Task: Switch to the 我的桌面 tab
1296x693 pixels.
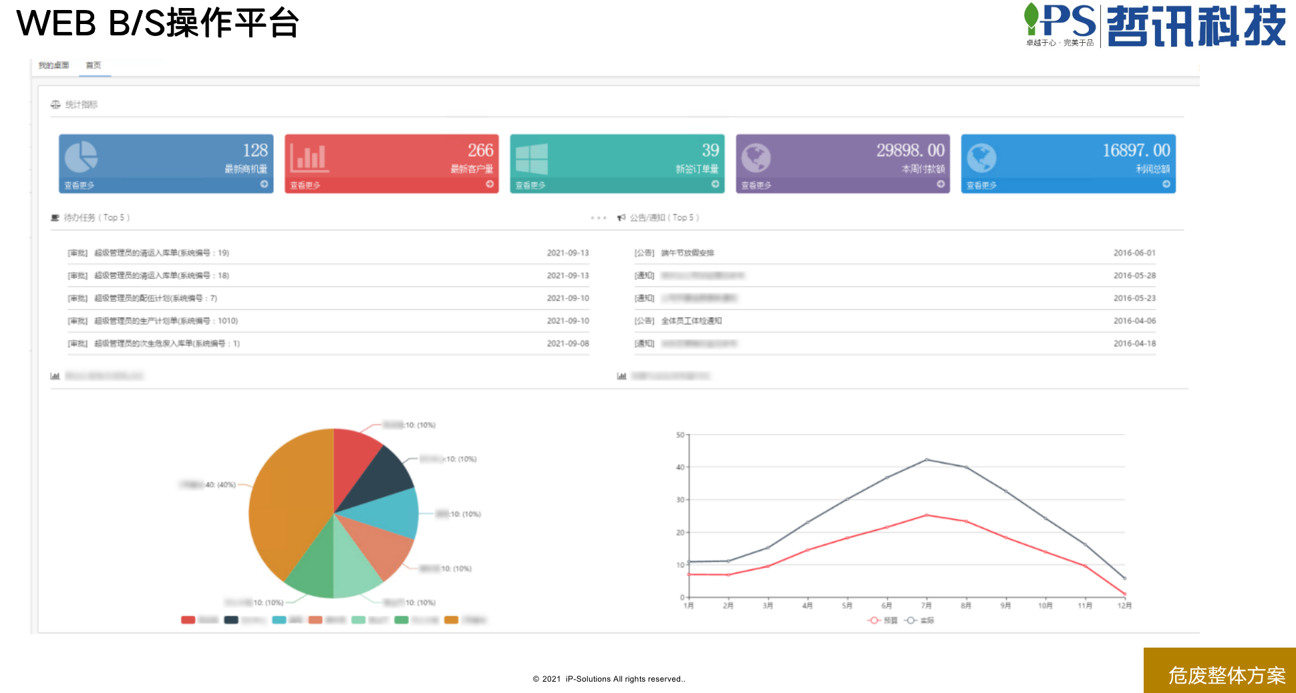Action: [x=53, y=65]
